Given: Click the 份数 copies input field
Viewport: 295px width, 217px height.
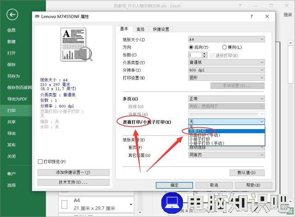Looking at the screenshot, I should pyautogui.click(x=195, y=55).
